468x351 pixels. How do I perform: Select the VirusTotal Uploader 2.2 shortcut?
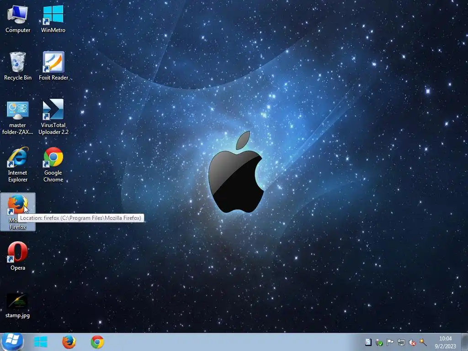pyautogui.click(x=53, y=117)
